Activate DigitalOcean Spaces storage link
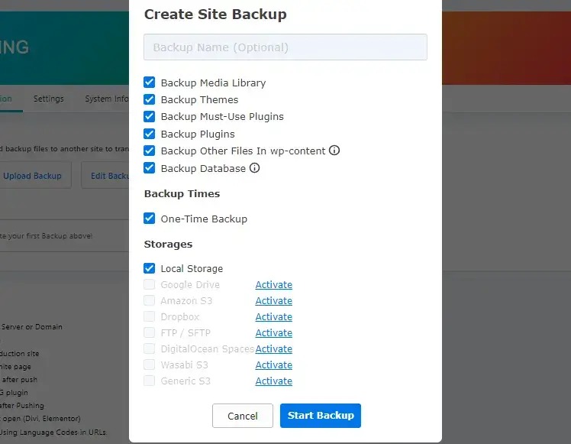The height and width of the screenshot is (444, 571). (x=274, y=348)
